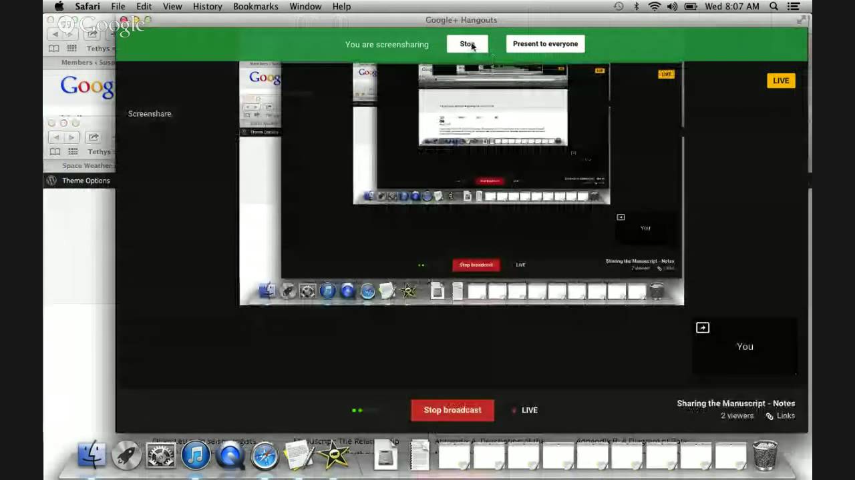The width and height of the screenshot is (855, 480).
Task: Stop screensharing with the Stop button
Action: click(467, 44)
